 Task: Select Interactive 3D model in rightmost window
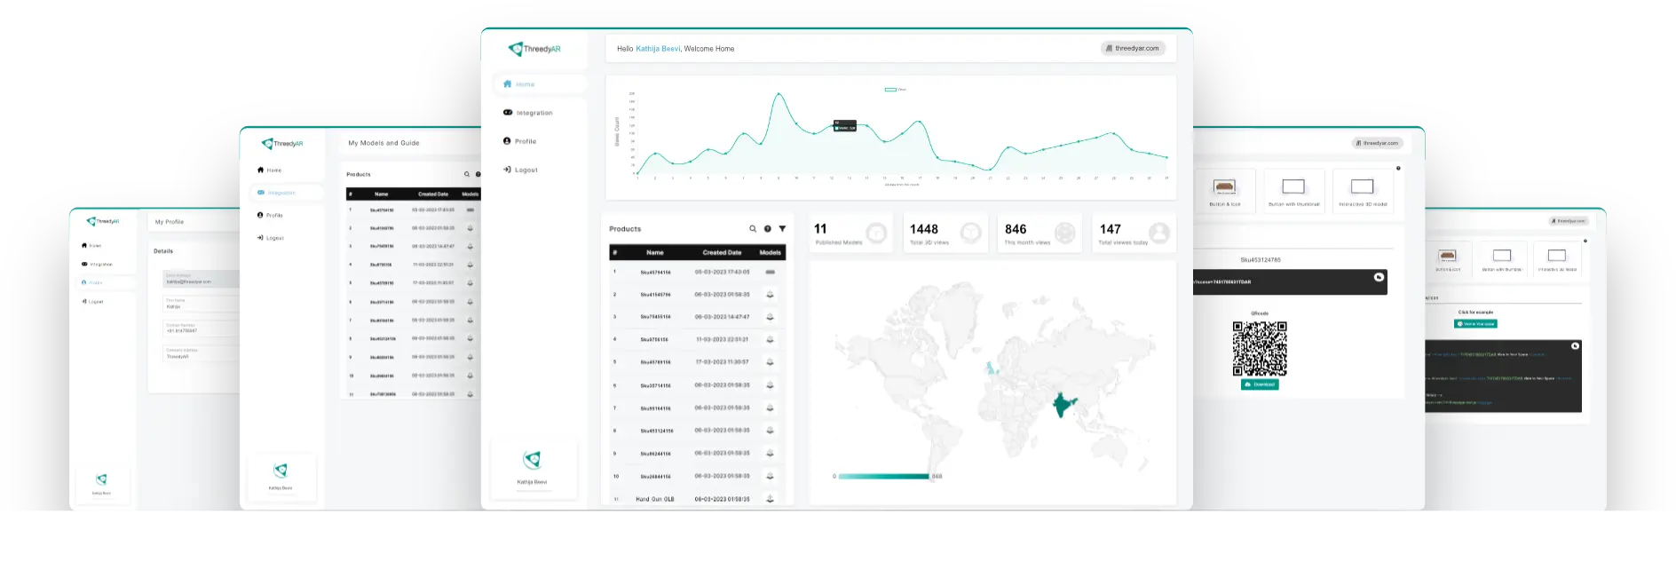(1557, 258)
